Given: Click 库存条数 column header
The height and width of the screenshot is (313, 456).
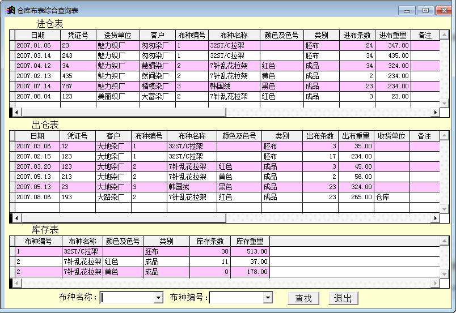Looking at the screenshot, I should tap(210, 241).
